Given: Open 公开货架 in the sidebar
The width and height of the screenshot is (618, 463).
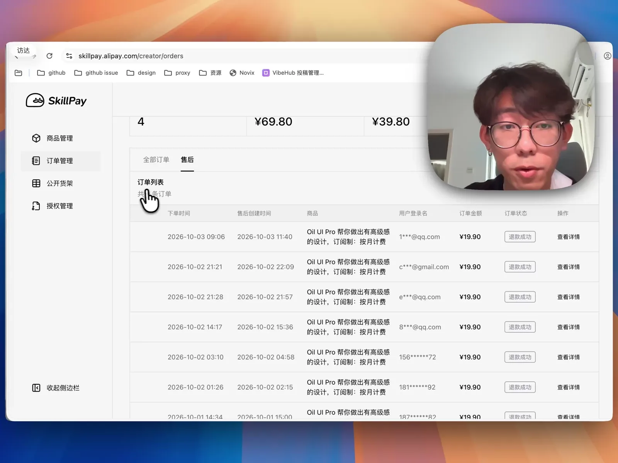Looking at the screenshot, I should click(60, 183).
